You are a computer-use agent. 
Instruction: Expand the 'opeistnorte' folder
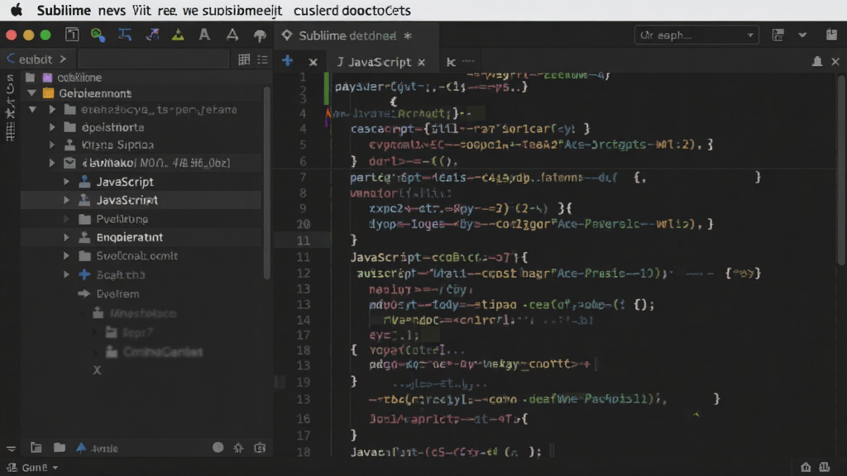point(52,127)
